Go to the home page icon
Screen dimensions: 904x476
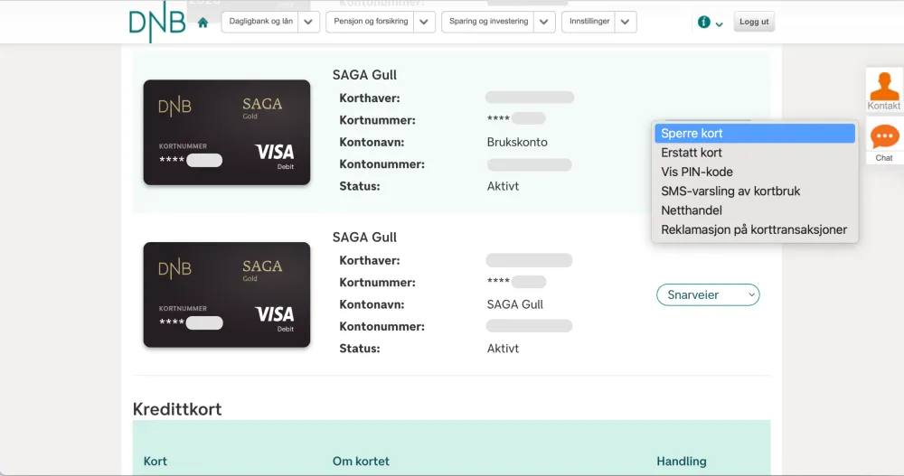[202, 23]
